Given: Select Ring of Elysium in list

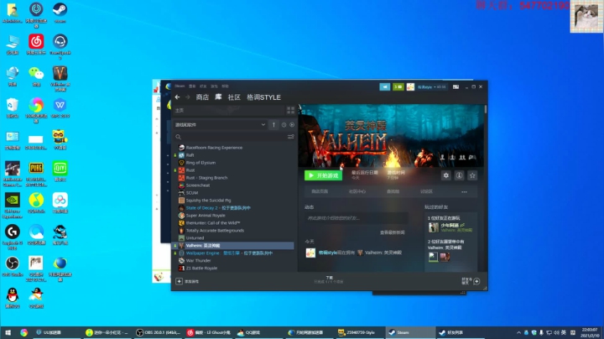Looking at the screenshot, I should point(200,163).
